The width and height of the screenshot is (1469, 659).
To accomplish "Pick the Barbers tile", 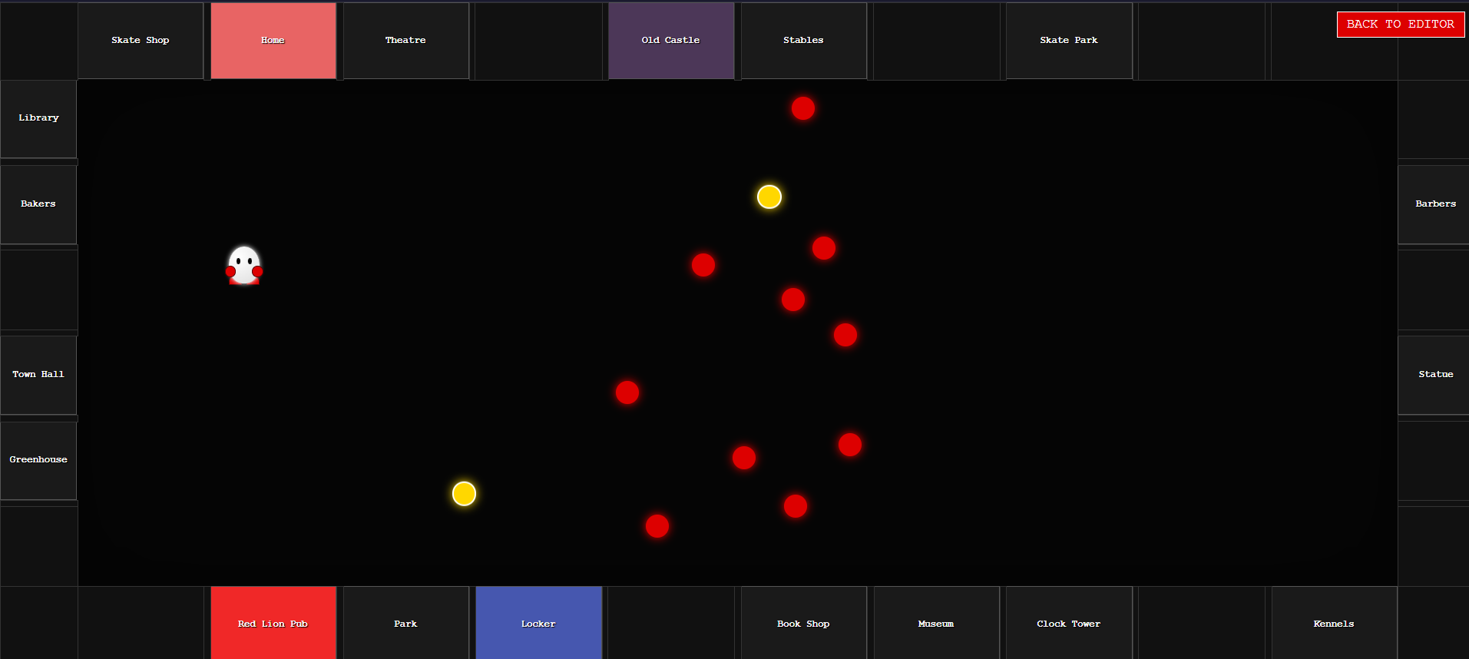I will point(1435,204).
